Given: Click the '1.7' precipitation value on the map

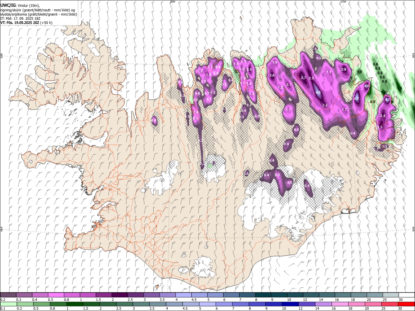Looking at the screenshot, I should (x=344, y=110).
